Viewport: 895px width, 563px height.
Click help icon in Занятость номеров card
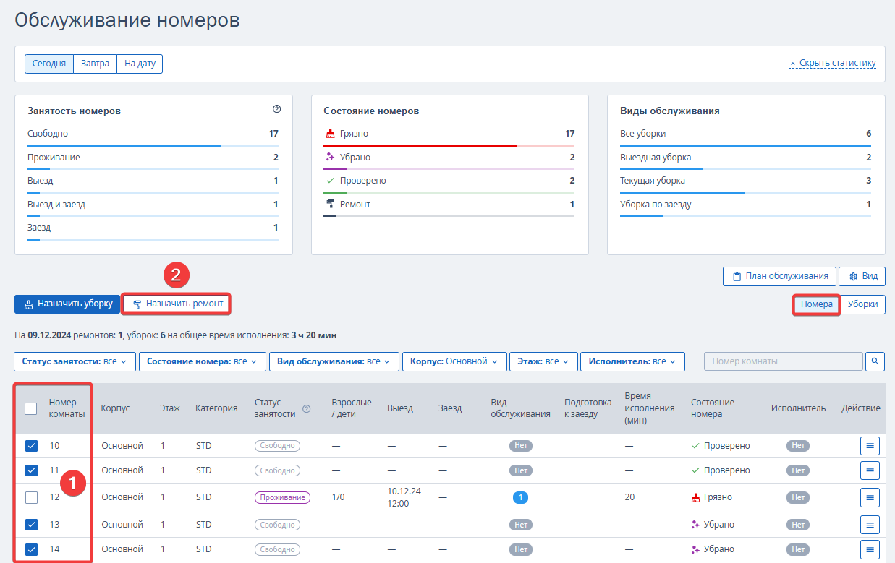pyautogui.click(x=276, y=109)
